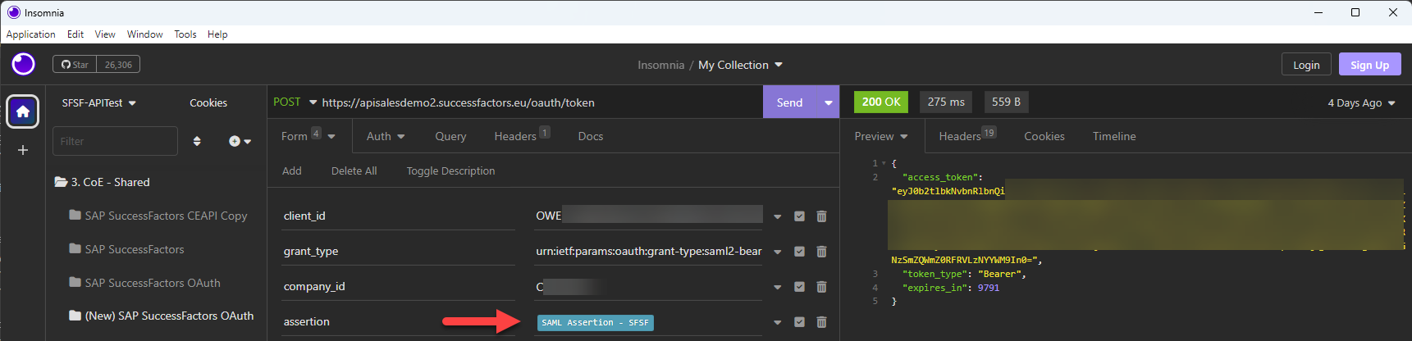The height and width of the screenshot is (341, 1412).
Task: Open the Tools menu
Action: pos(185,34)
